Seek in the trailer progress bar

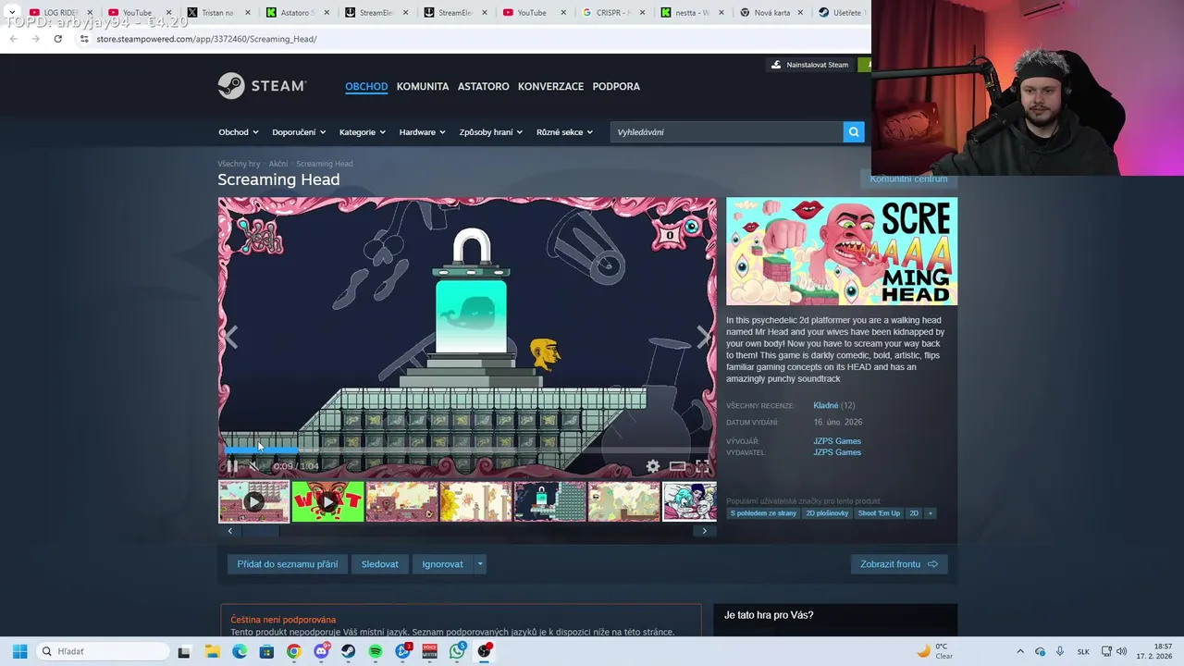point(467,450)
